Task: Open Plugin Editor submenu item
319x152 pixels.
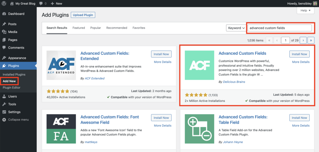Action: 12,87
